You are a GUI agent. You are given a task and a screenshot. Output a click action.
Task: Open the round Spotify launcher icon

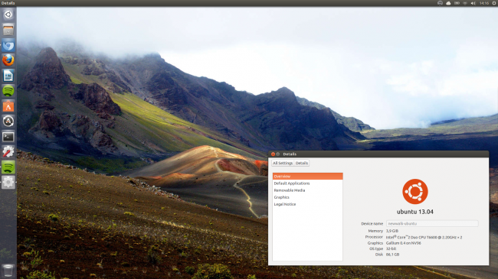click(x=8, y=91)
